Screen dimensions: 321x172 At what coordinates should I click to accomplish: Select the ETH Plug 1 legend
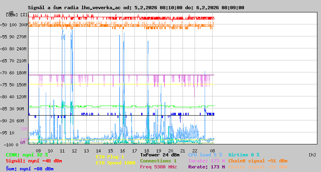[110, 157]
